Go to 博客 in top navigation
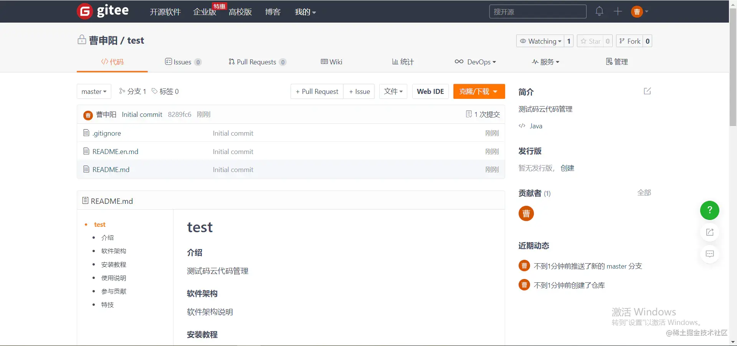Viewport: 737px width, 346px height. tap(273, 12)
